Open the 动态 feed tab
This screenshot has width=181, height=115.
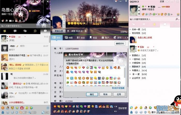click(x=81, y=38)
